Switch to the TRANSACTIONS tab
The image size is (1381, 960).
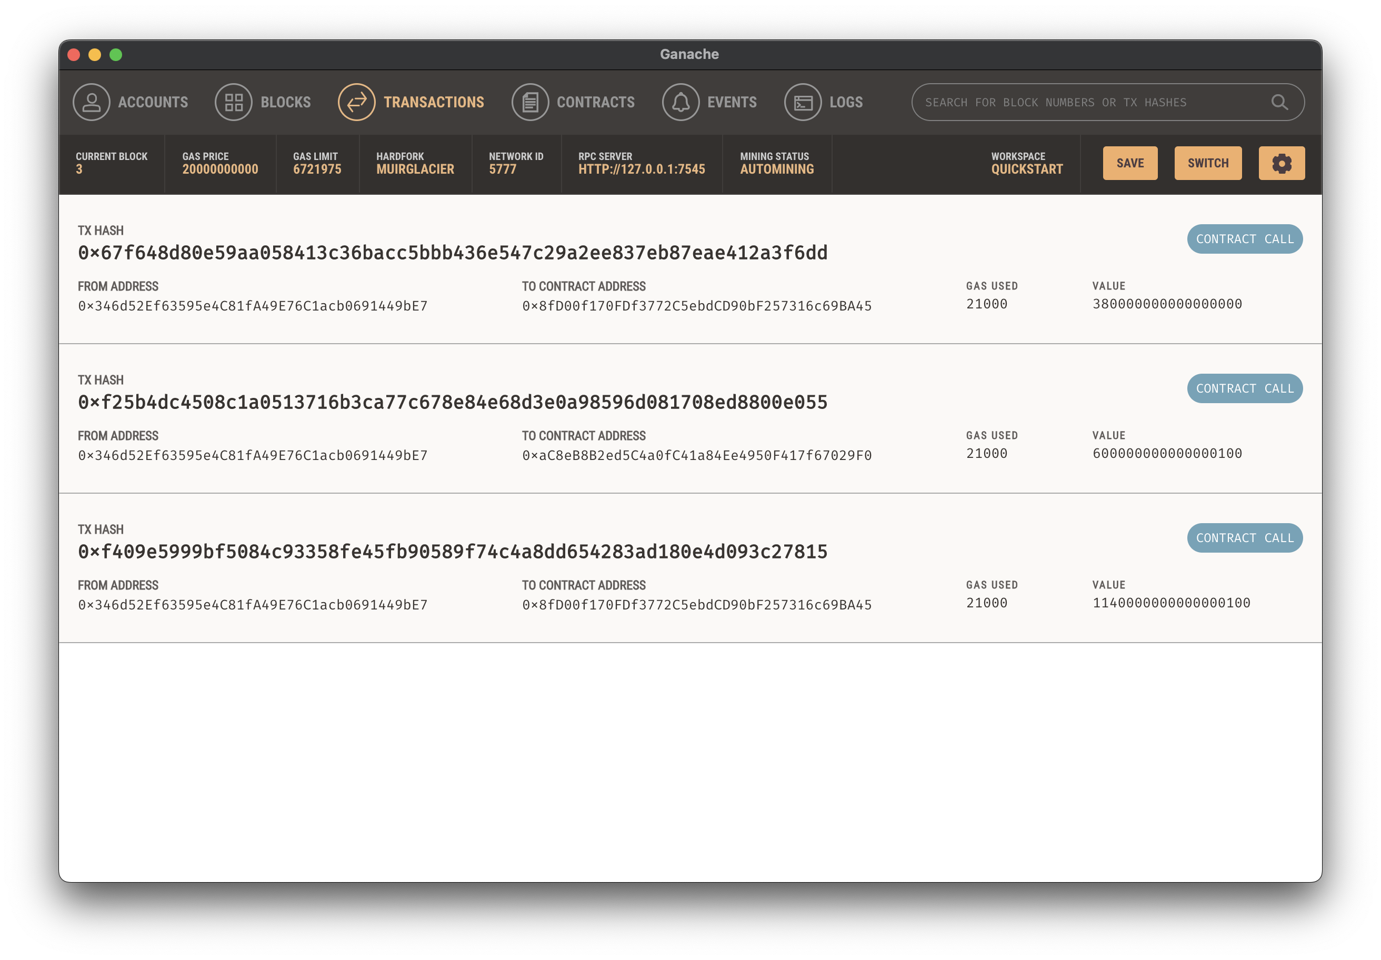pos(434,102)
